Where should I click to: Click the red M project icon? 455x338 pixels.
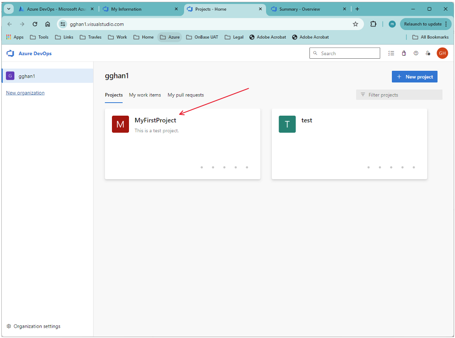tap(120, 124)
